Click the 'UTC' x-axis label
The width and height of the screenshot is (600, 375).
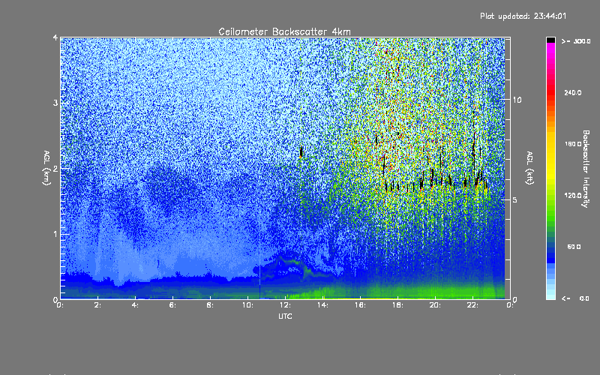[285, 316]
